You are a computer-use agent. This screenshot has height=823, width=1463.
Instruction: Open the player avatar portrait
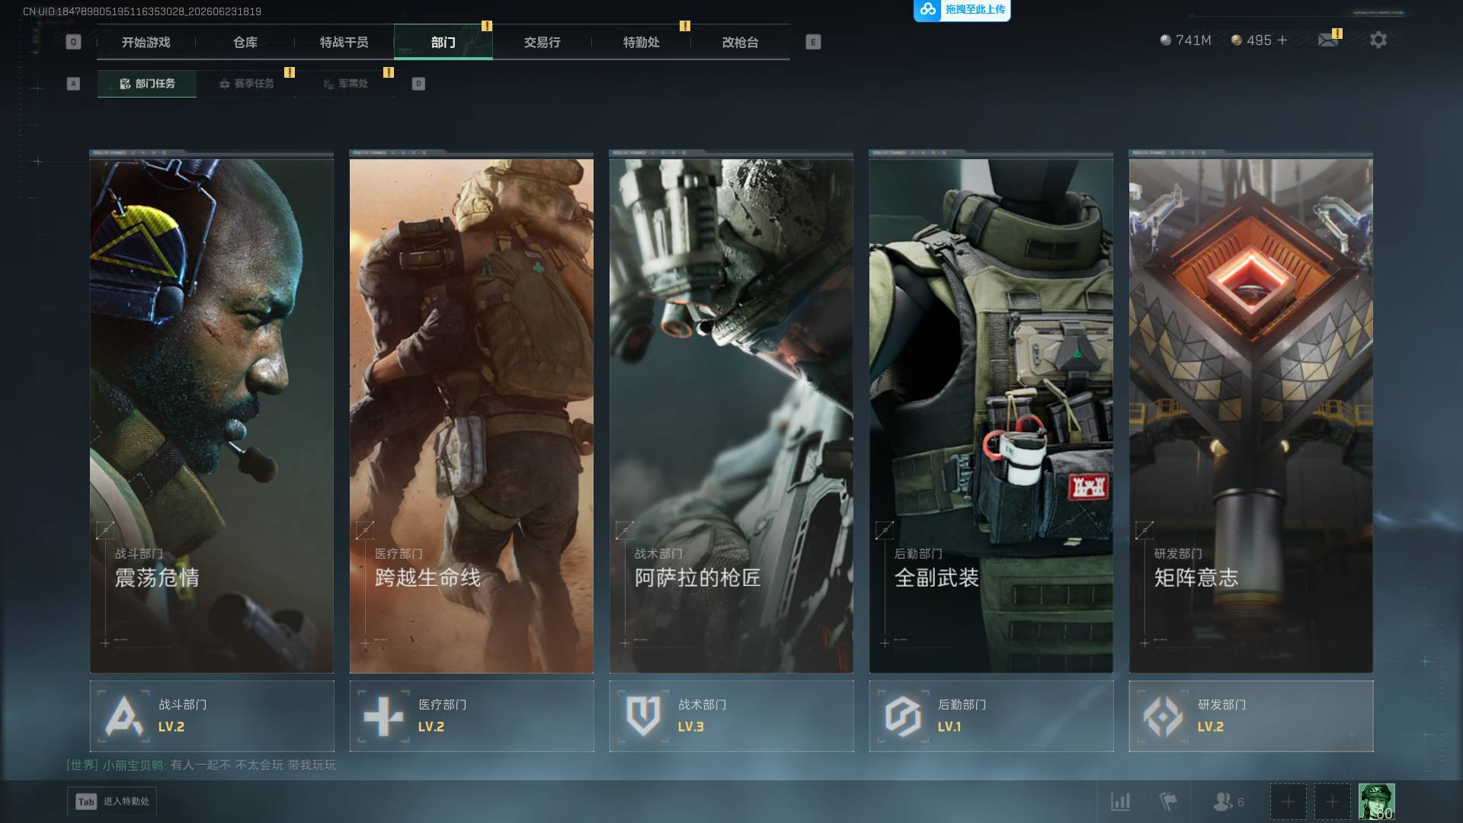1377,802
